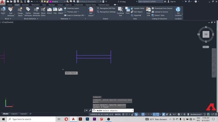Select the Adjust underlay tool
This screenshot has height=122, width=218.
(61, 11)
